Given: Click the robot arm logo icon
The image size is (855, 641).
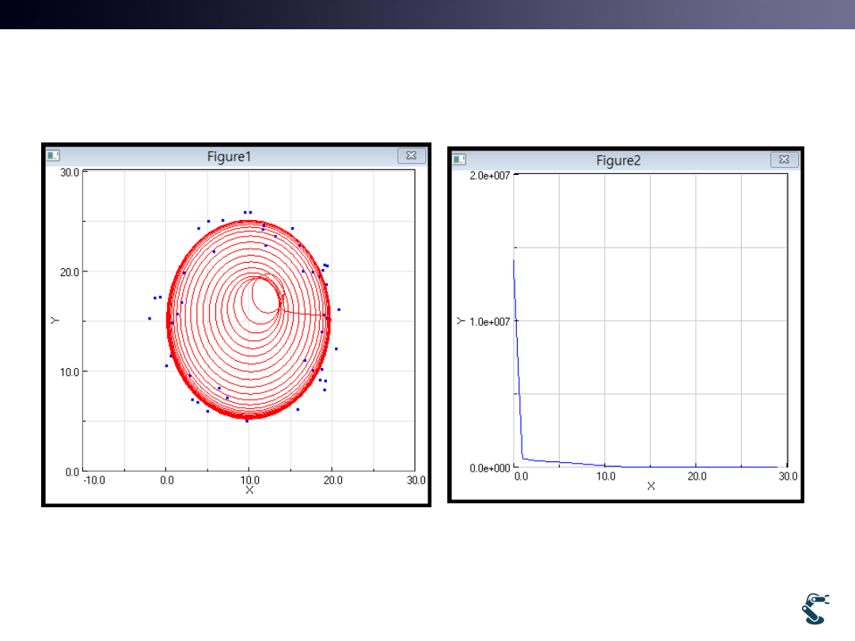Looking at the screenshot, I should [815, 608].
